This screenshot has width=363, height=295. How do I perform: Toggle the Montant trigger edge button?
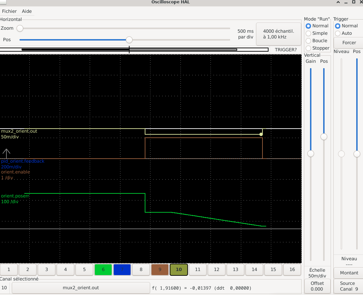tap(349, 273)
